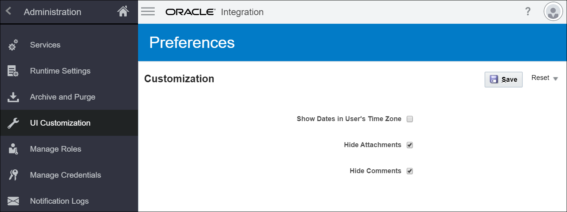Screen dimensions: 567x212
Task: Expand the Reset dropdown arrow
Action: pyautogui.click(x=555, y=79)
